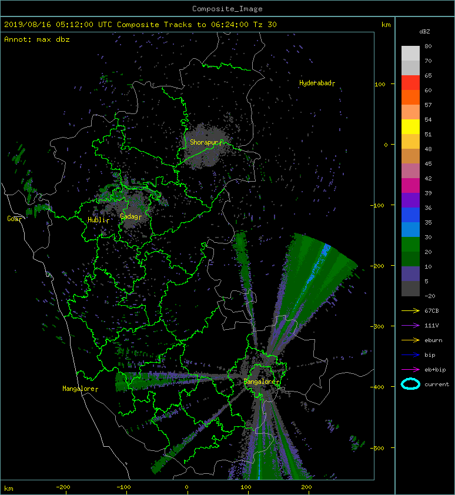Click the 100 tick on right axis

tap(380, 84)
